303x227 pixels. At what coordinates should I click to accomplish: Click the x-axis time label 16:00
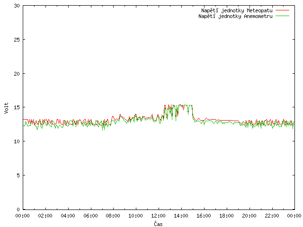204,216
